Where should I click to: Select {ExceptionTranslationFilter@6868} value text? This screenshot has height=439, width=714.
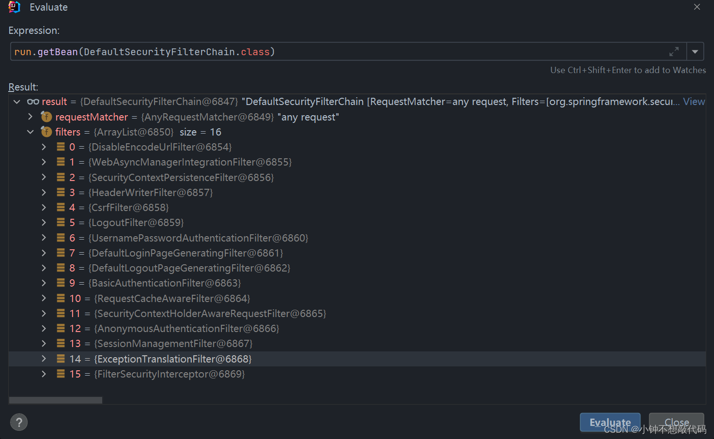173,359
